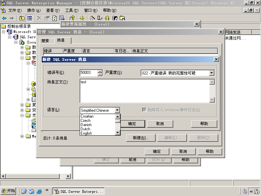Click the New database cylinder icon

[x=107, y=18]
